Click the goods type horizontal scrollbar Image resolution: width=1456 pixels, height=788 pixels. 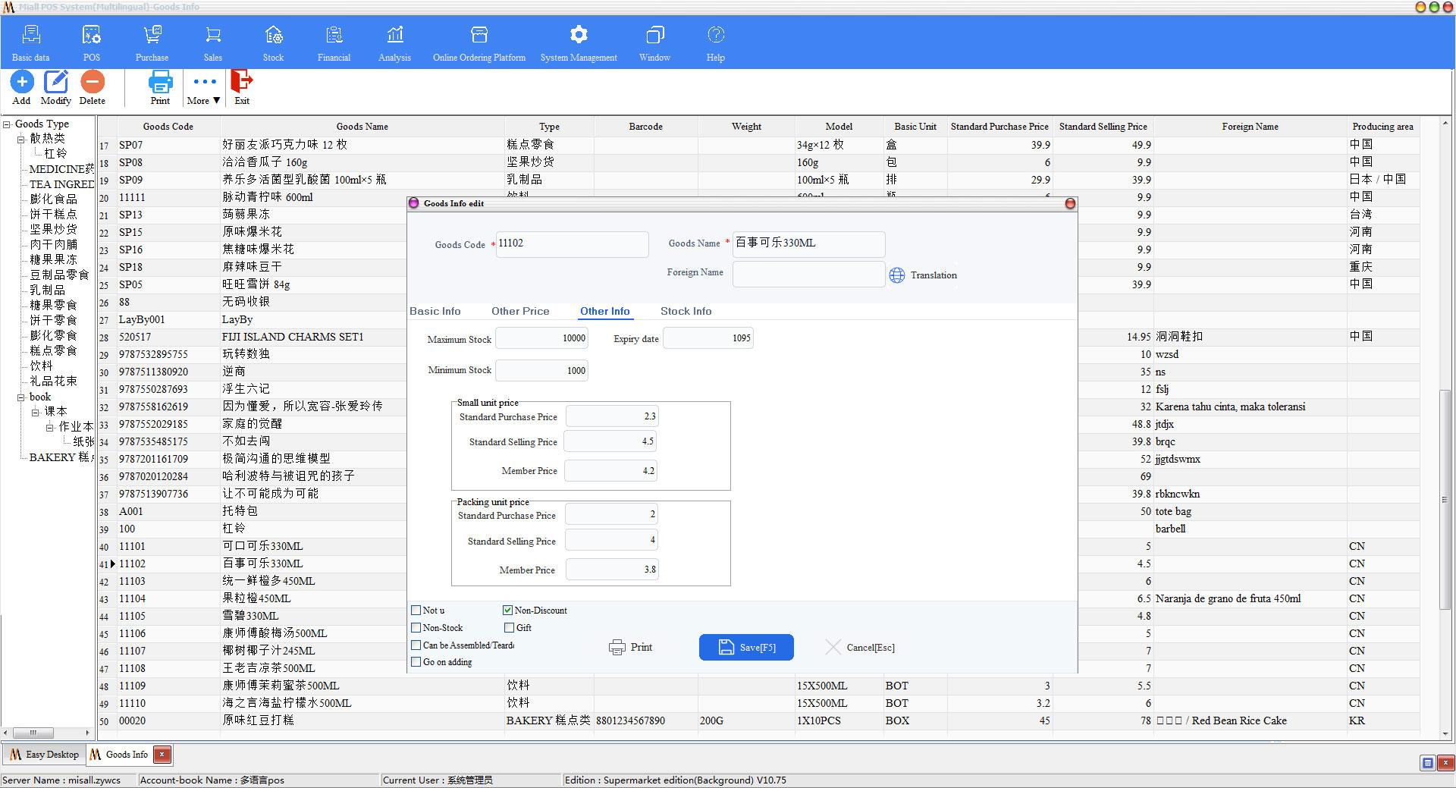(x=47, y=733)
